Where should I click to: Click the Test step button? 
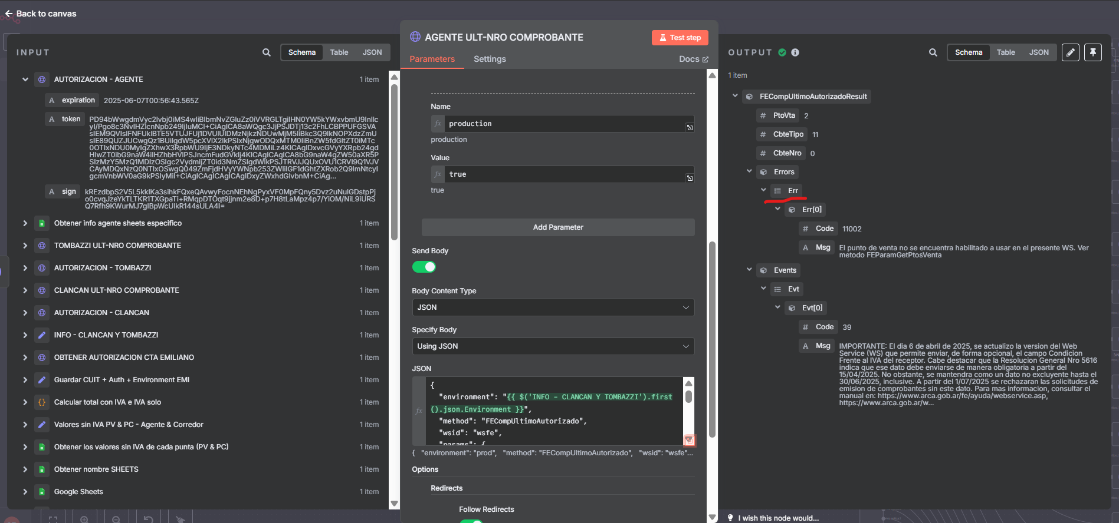680,38
